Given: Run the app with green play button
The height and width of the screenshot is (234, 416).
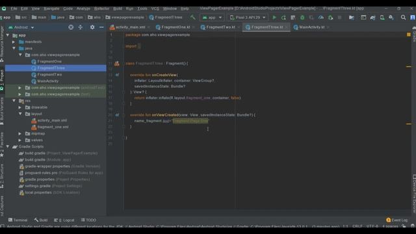Looking at the screenshot, I should coord(274,18).
